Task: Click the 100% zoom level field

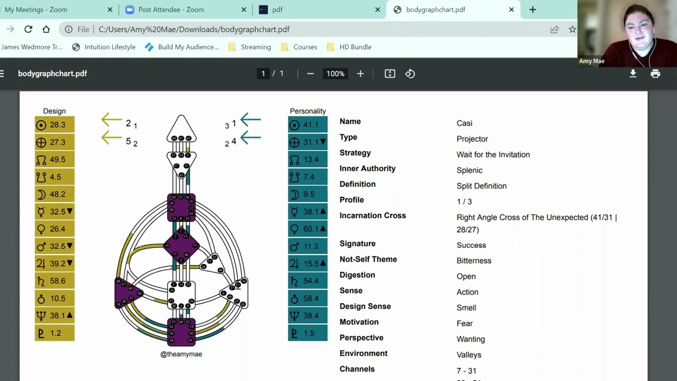Action: click(335, 74)
